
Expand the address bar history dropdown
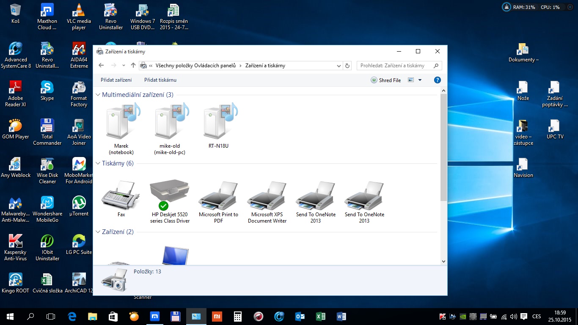(339, 66)
